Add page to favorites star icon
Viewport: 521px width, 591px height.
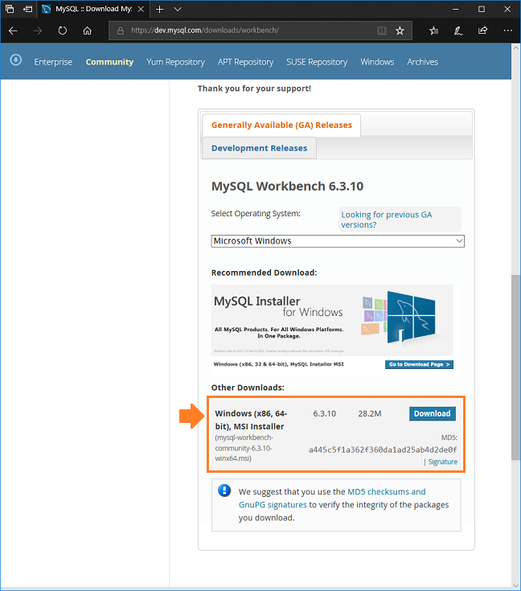[400, 31]
